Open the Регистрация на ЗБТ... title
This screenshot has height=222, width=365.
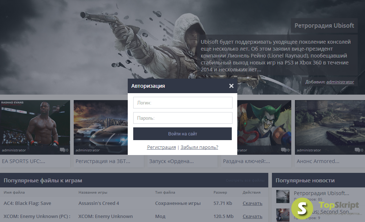(x=103, y=161)
